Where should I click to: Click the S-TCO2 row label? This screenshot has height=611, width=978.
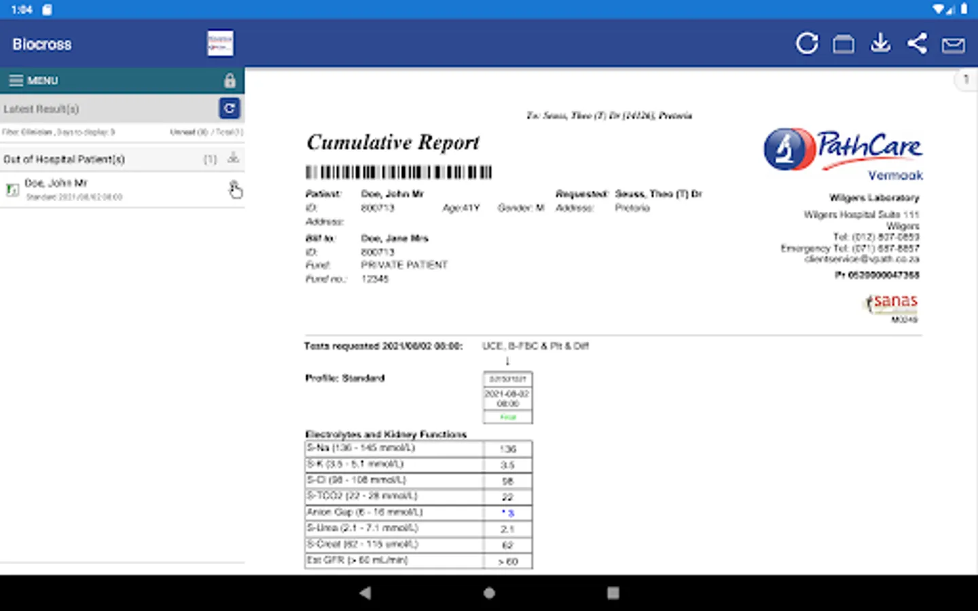coord(362,496)
